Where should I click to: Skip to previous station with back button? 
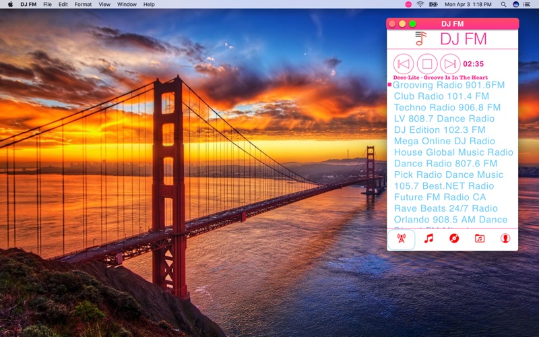[x=403, y=64]
